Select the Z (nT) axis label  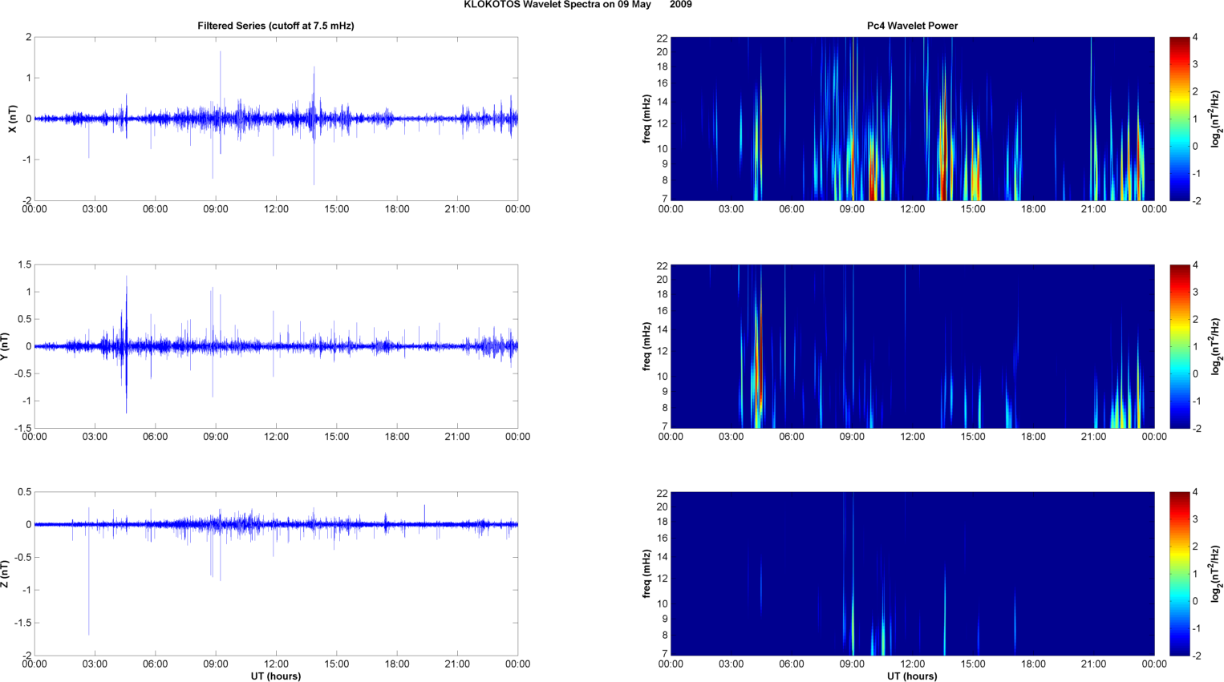point(5,574)
